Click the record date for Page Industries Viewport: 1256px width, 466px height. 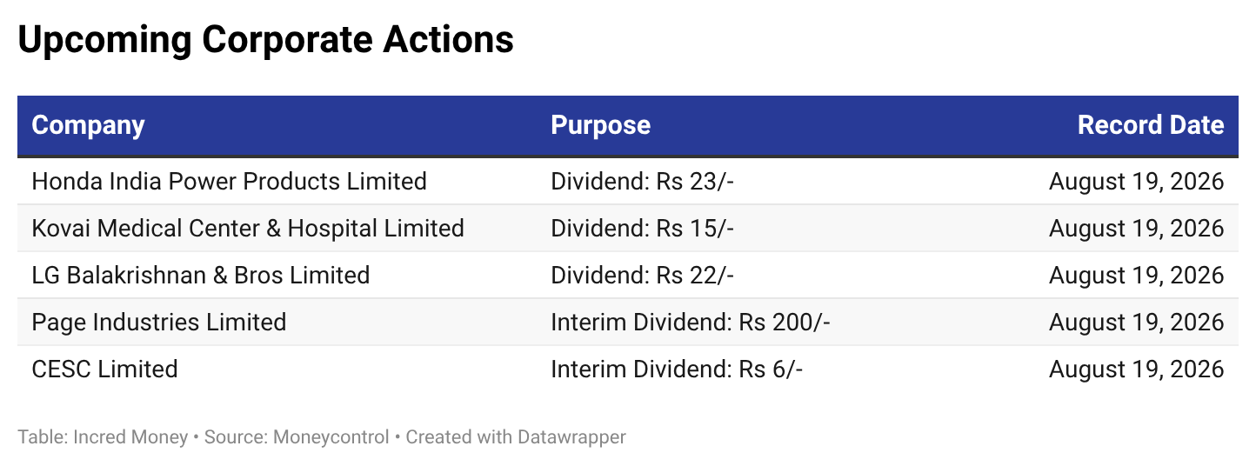click(x=1136, y=323)
